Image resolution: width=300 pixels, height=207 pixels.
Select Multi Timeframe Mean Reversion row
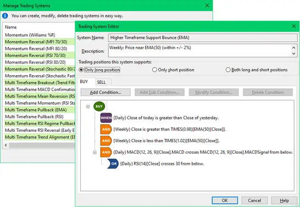click(x=40, y=96)
